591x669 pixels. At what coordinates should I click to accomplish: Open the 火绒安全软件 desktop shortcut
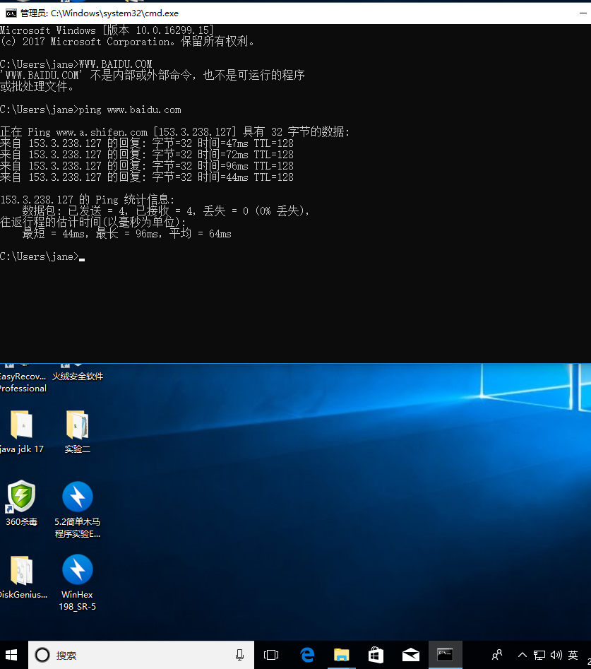point(78,376)
